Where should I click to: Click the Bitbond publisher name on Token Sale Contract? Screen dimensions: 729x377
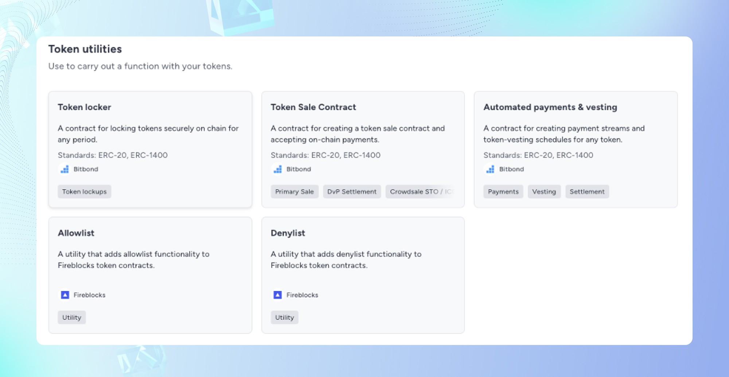(299, 169)
